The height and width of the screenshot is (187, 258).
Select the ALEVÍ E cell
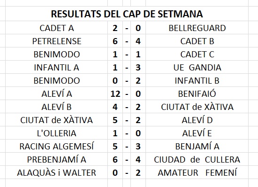click(197, 133)
